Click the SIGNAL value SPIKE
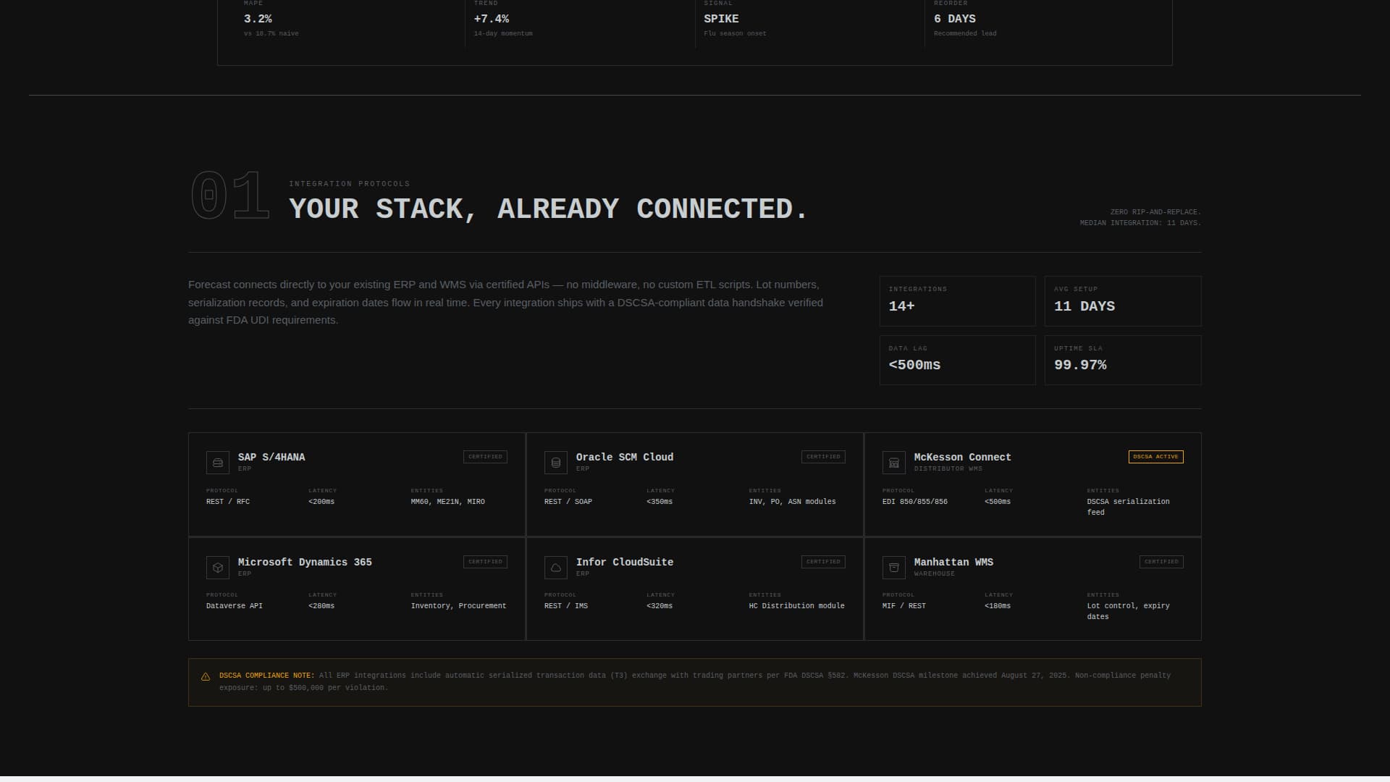This screenshot has width=1390, height=782. (721, 19)
